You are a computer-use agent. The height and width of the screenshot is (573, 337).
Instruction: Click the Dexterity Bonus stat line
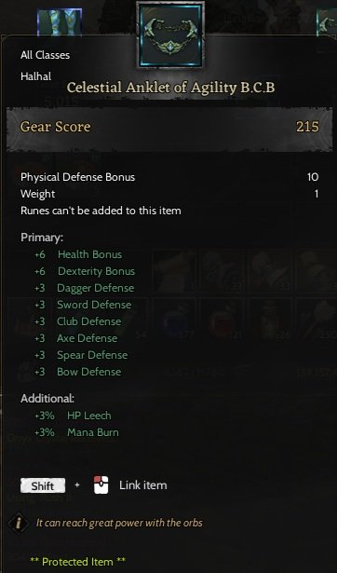click(x=85, y=271)
